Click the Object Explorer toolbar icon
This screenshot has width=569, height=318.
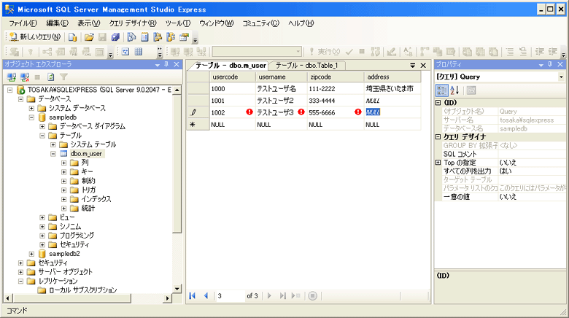click(158, 36)
